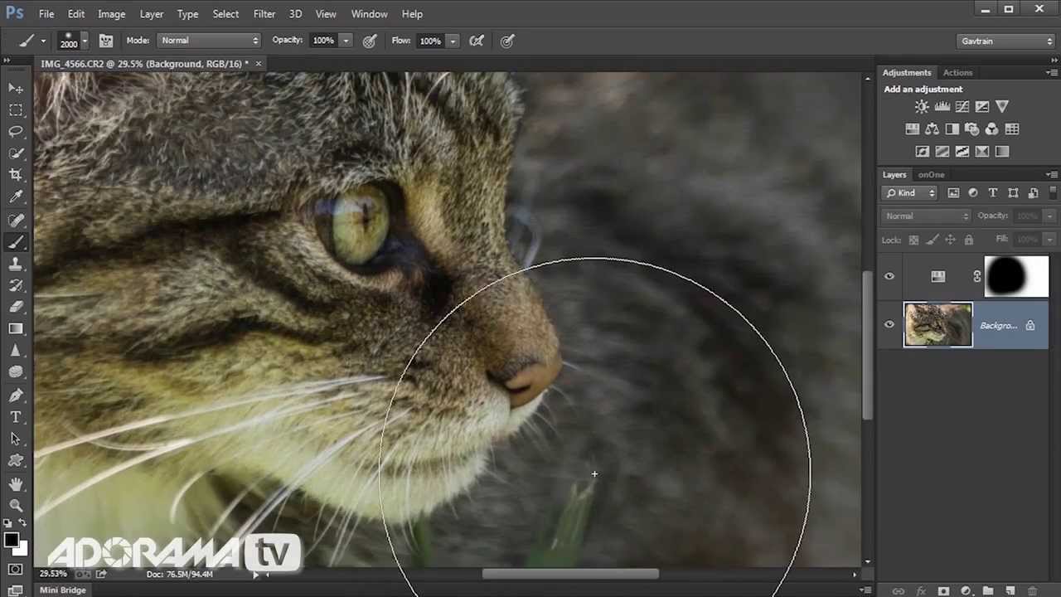Open the Image menu
Image resolution: width=1061 pixels, height=597 pixels.
(111, 14)
